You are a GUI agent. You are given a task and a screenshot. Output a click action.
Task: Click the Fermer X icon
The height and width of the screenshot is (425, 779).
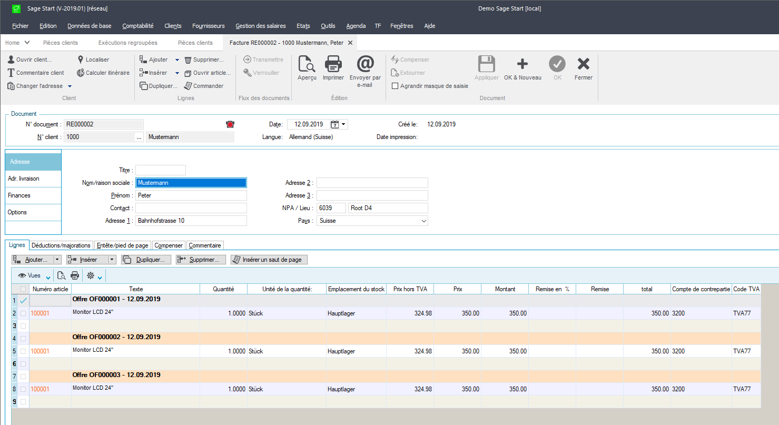[x=584, y=64]
